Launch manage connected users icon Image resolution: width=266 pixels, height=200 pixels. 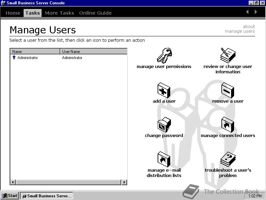point(228,125)
